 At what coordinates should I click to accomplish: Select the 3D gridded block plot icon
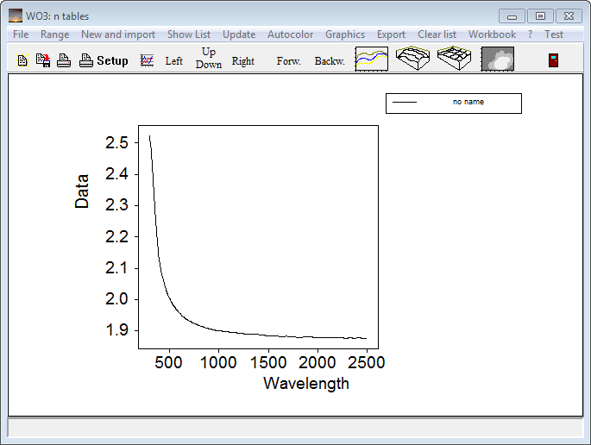coord(455,60)
